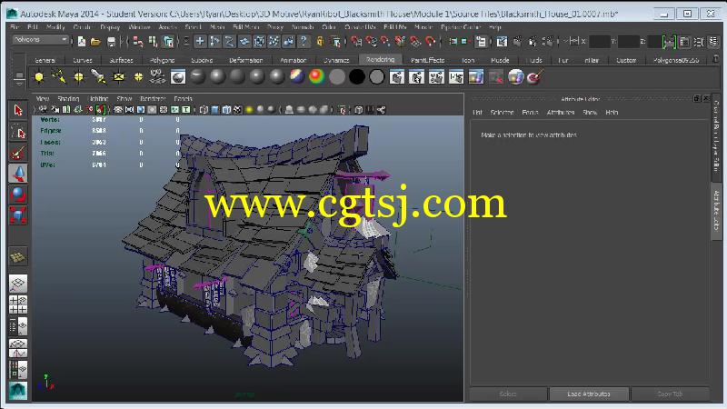The height and width of the screenshot is (409, 727).
Task: Open the Edit Mesh menu
Action: [x=245, y=27]
